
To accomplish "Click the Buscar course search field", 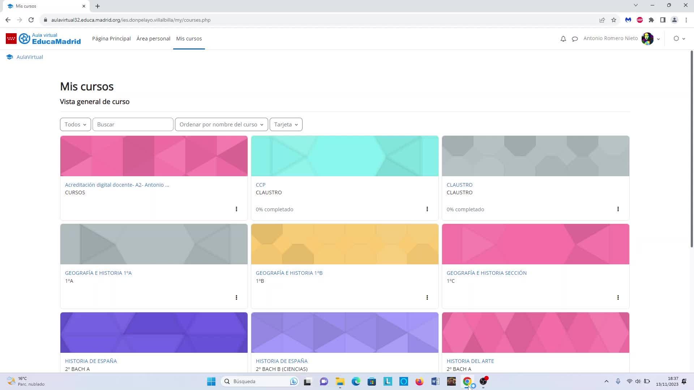I will point(133,125).
